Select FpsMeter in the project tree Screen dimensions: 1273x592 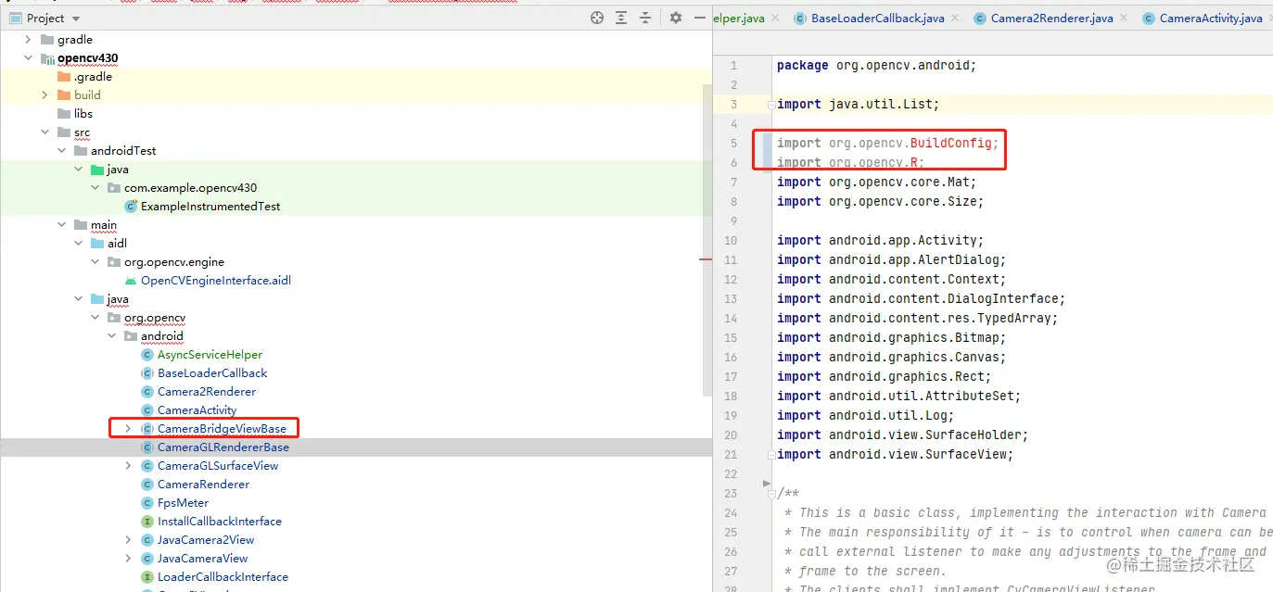click(184, 503)
